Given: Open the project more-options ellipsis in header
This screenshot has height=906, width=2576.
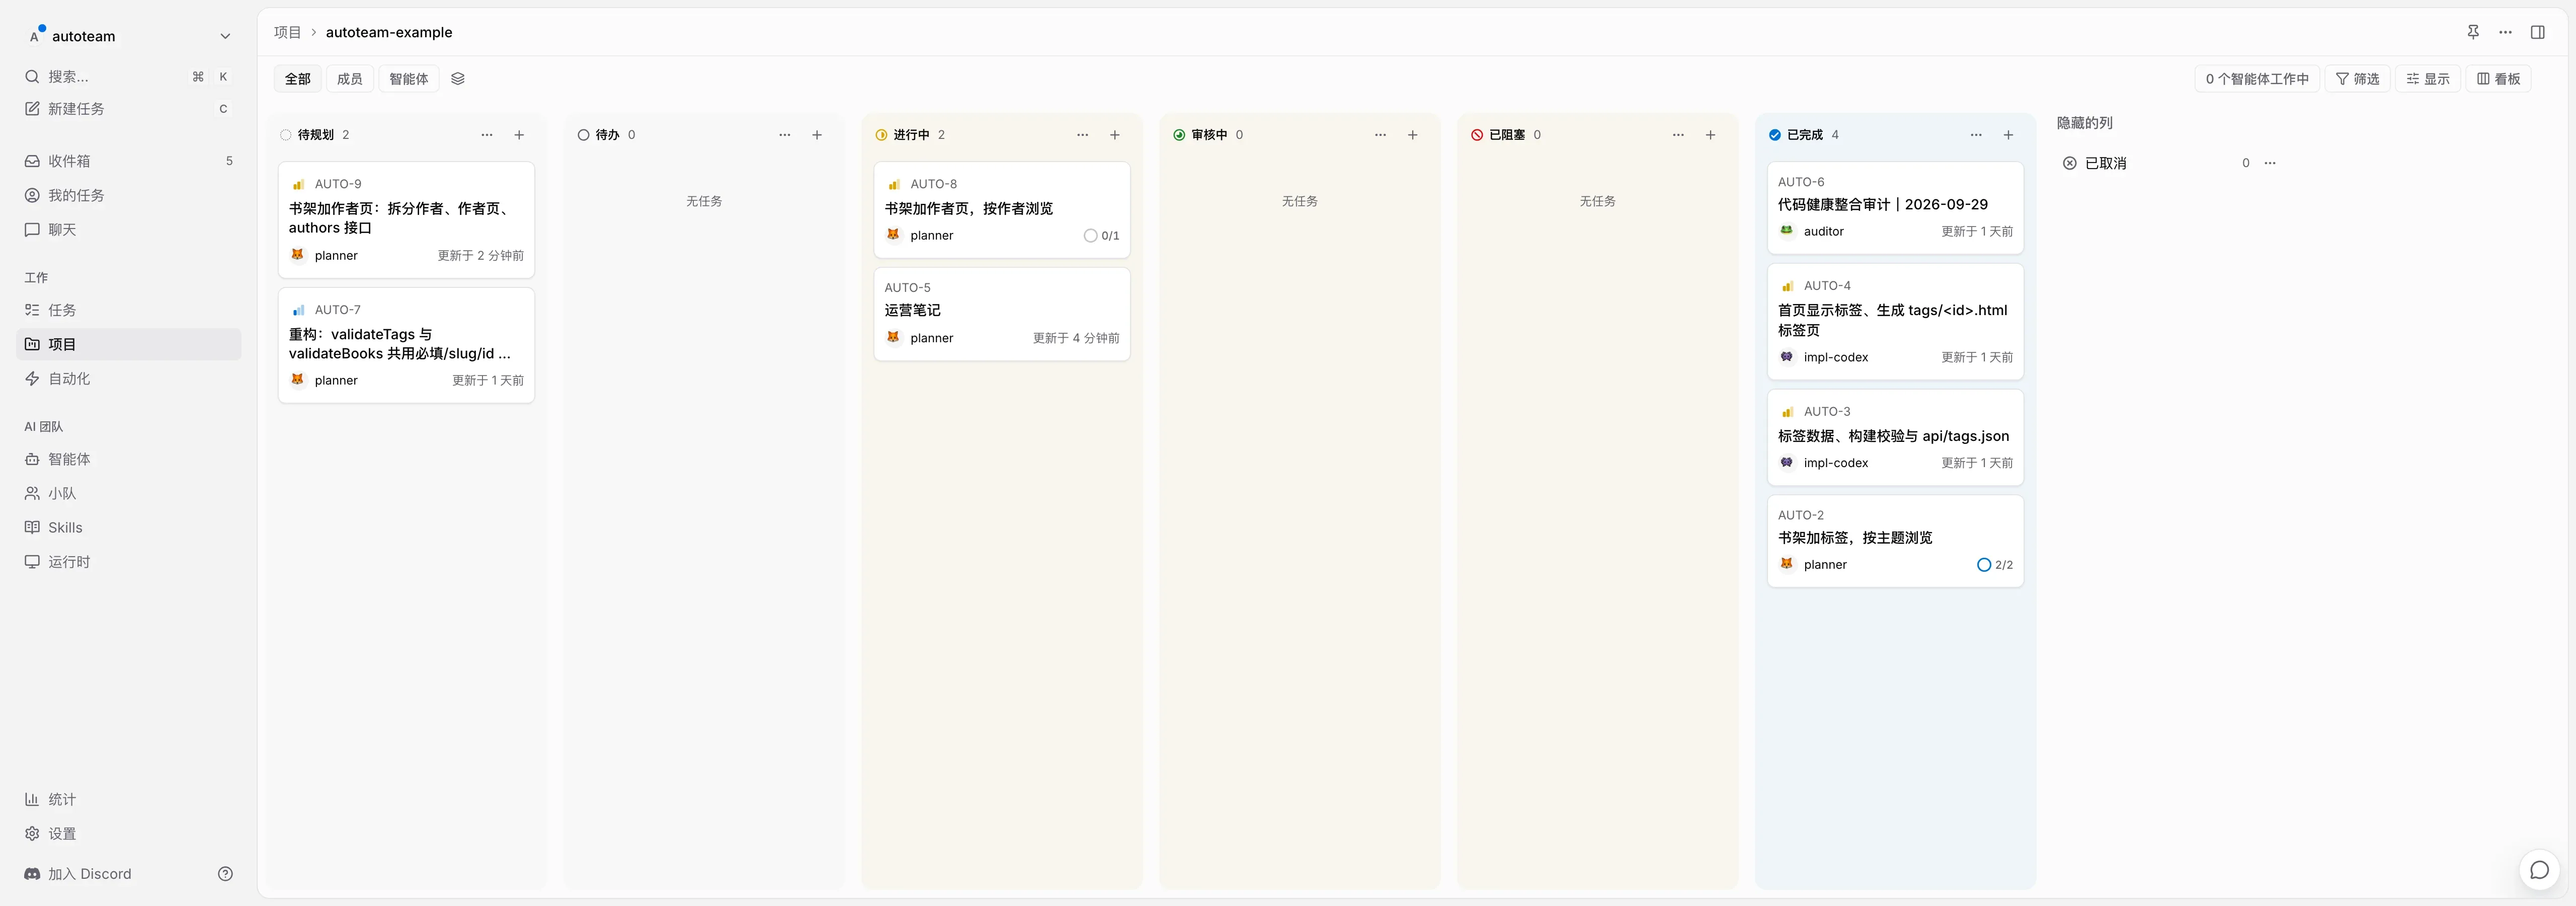Looking at the screenshot, I should coord(2505,32).
